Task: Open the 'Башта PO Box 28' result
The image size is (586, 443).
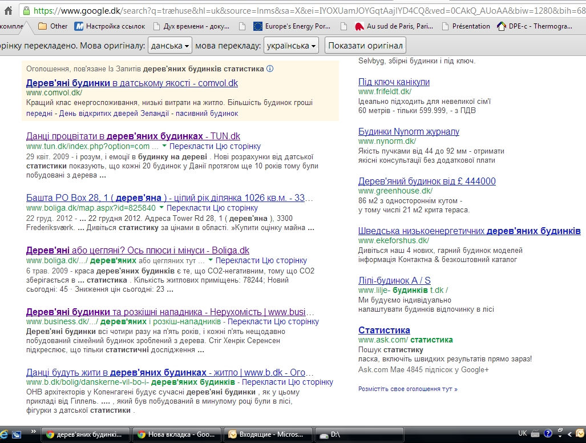Action: [169, 198]
